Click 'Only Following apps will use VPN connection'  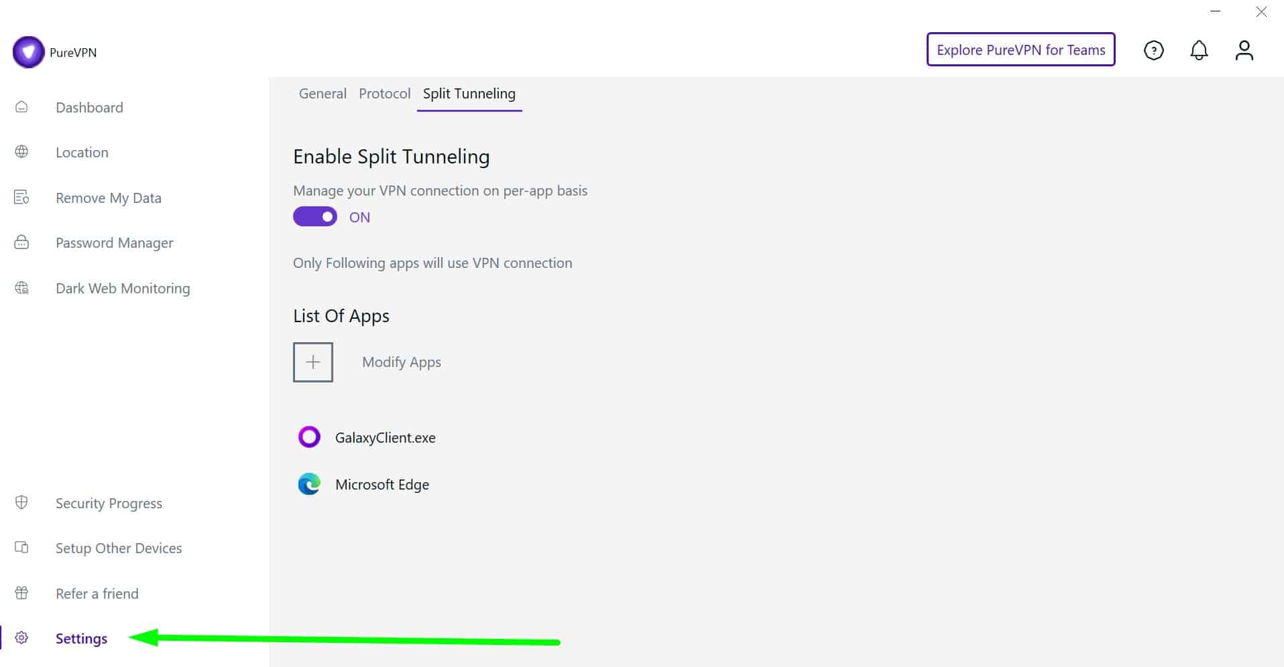coord(432,263)
